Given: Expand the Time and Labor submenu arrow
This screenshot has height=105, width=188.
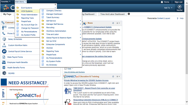Looking at the screenshot, I should tap(80, 34).
